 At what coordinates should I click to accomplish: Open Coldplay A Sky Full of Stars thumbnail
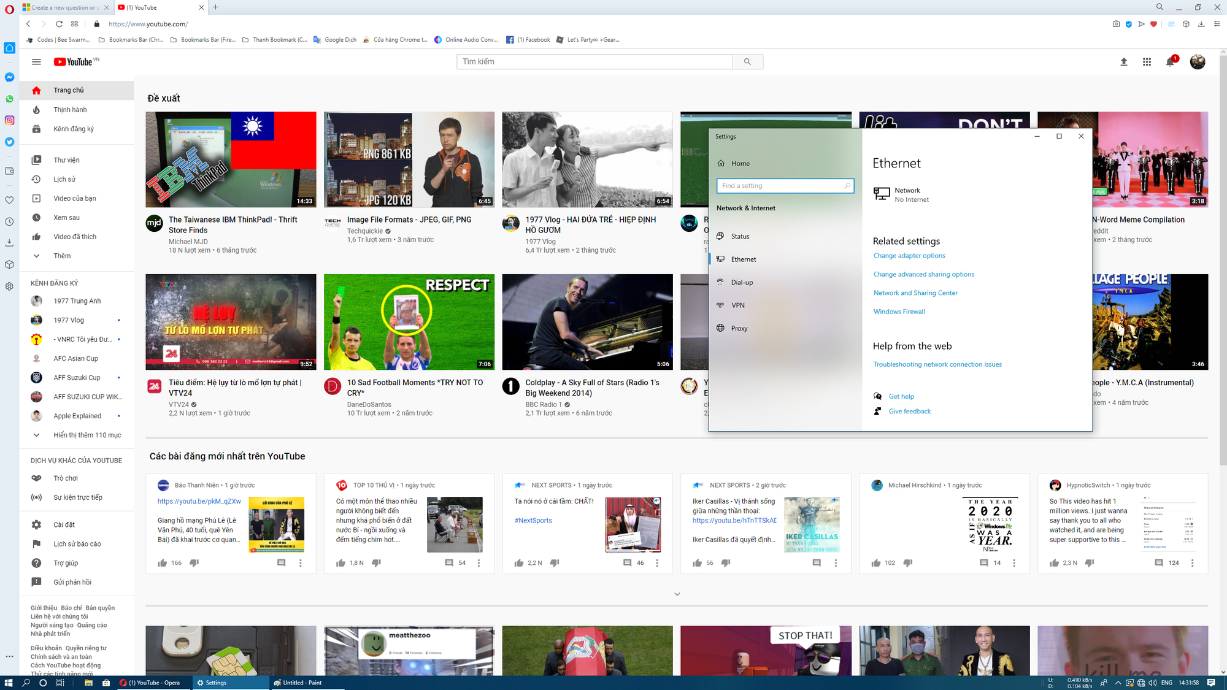pyautogui.click(x=587, y=322)
